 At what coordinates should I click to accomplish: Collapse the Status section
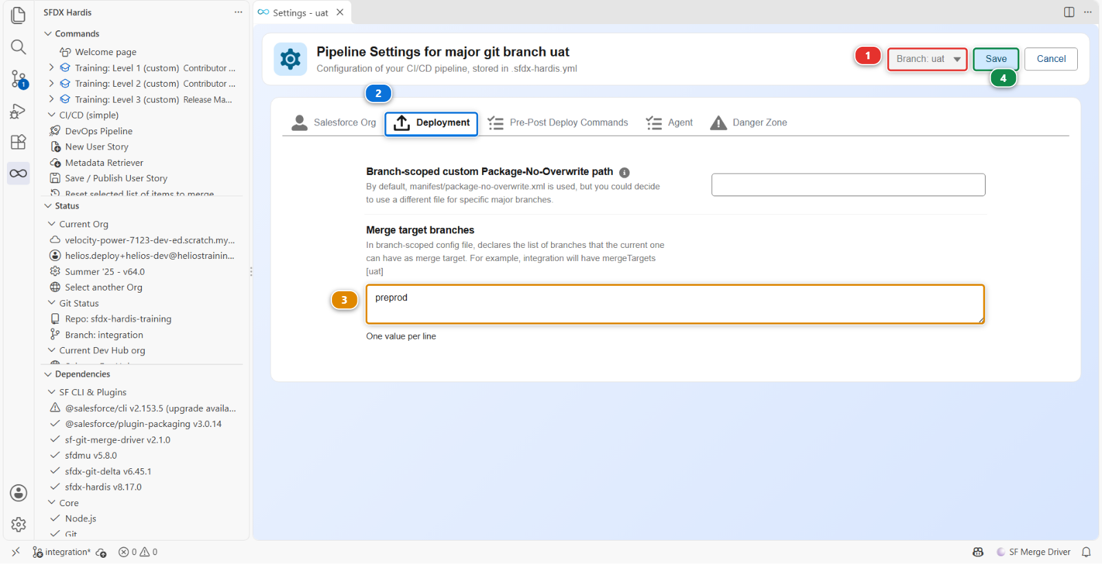48,206
